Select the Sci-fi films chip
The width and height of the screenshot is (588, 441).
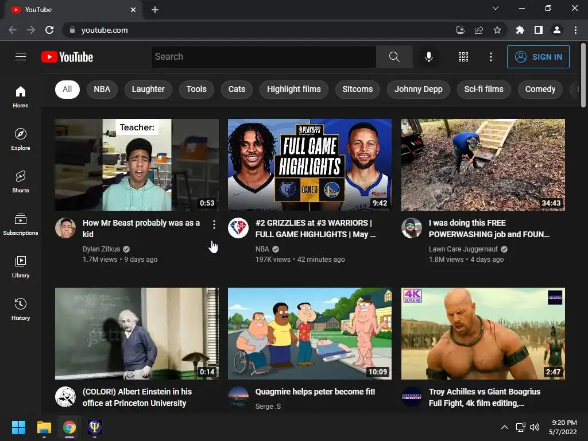[483, 89]
